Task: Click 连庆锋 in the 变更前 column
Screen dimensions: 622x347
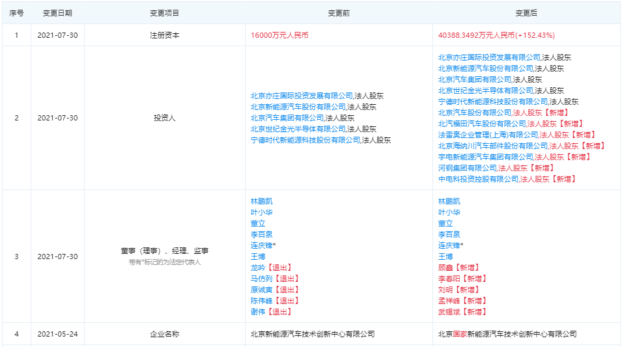Action: click(x=261, y=245)
